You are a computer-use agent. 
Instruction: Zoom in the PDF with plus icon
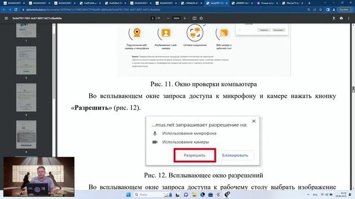pos(185,18)
